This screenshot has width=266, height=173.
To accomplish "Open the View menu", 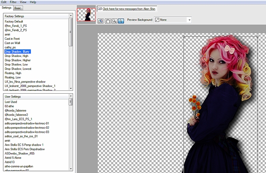I will (23, 2).
